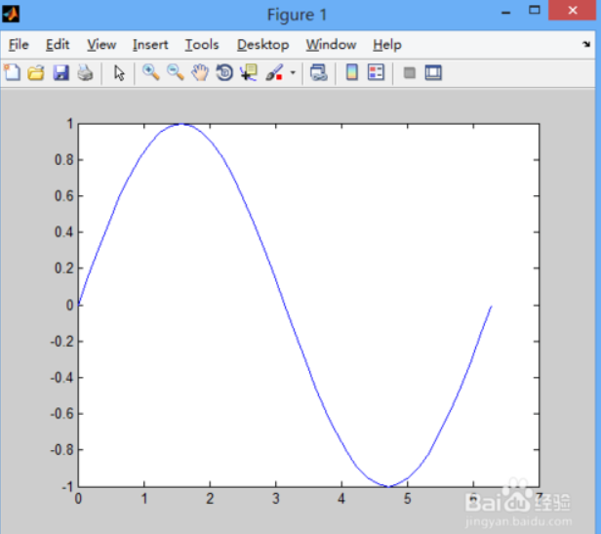This screenshot has width=601, height=534.
Task: Insert a legend via the toolbar icon
Action: pyautogui.click(x=376, y=72)
